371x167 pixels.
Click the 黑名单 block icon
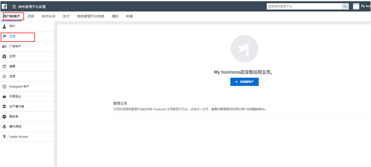4,117
